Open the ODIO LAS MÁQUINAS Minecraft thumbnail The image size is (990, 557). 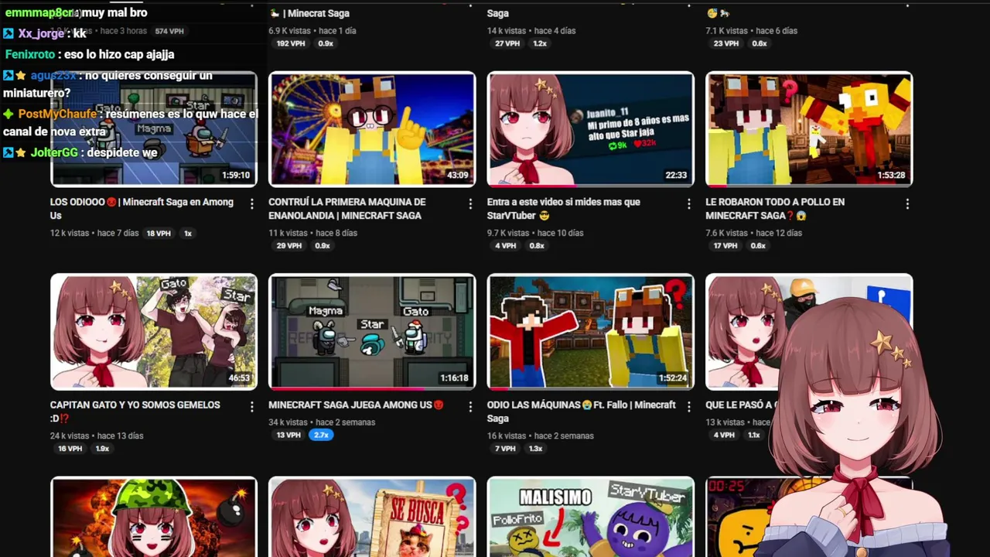pos(590,332)
